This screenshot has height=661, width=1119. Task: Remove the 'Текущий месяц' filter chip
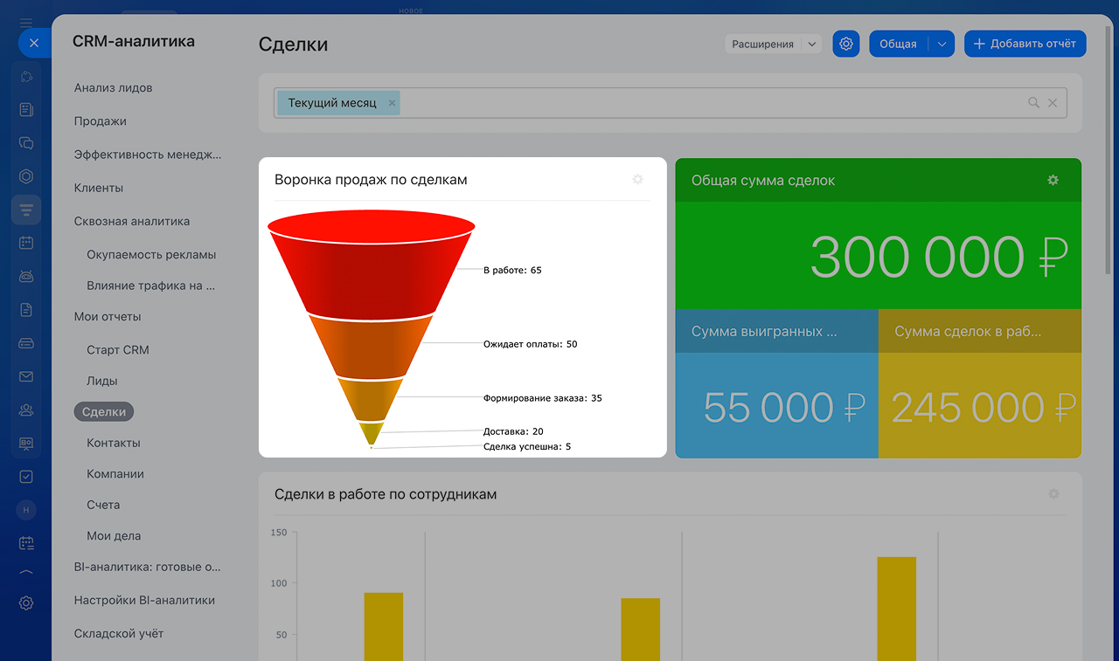[x=392, y=103]
